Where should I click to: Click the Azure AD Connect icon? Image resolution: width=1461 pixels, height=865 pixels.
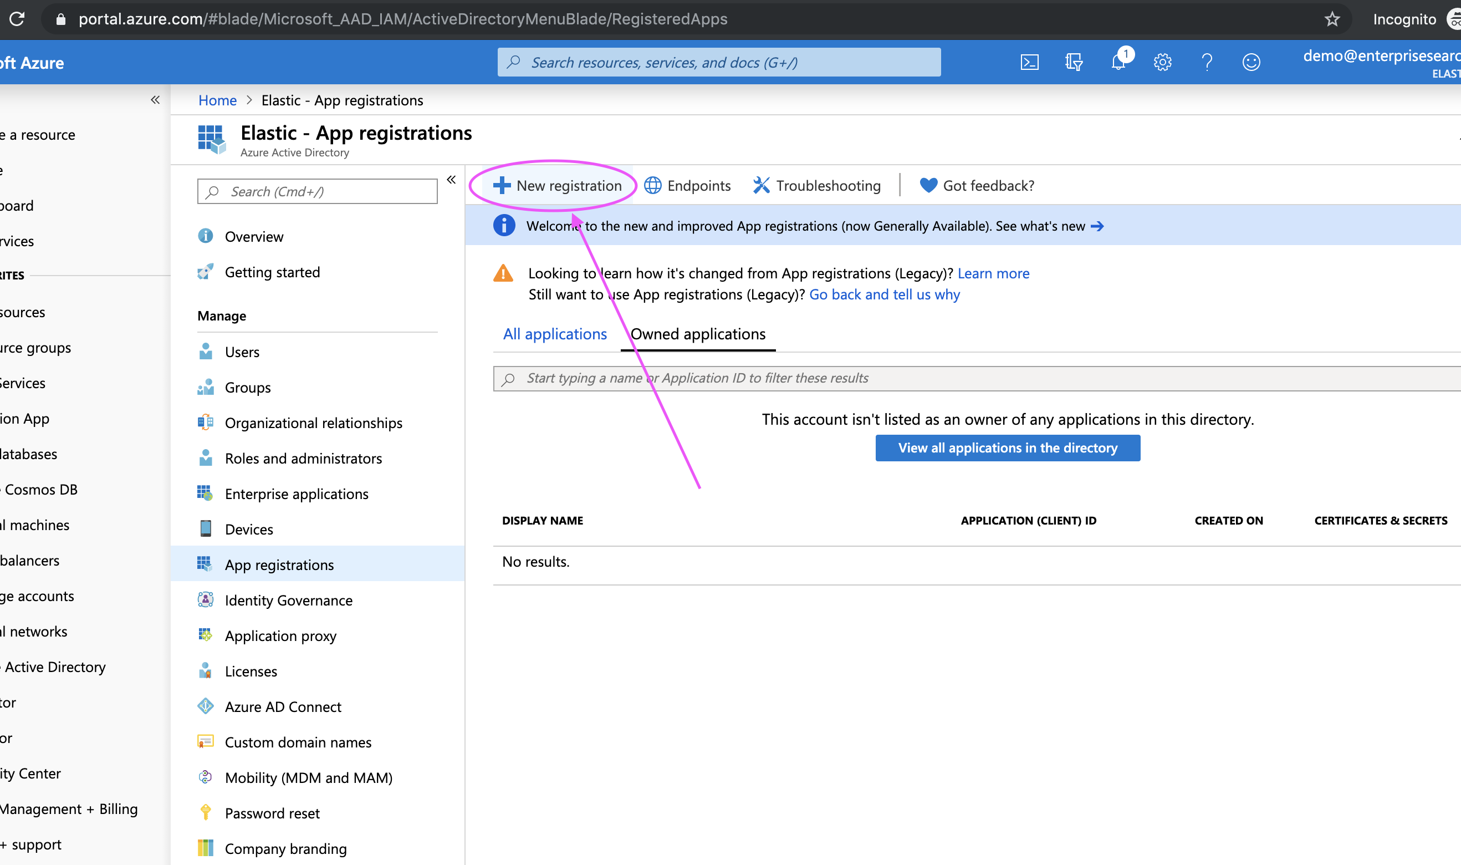205,705
